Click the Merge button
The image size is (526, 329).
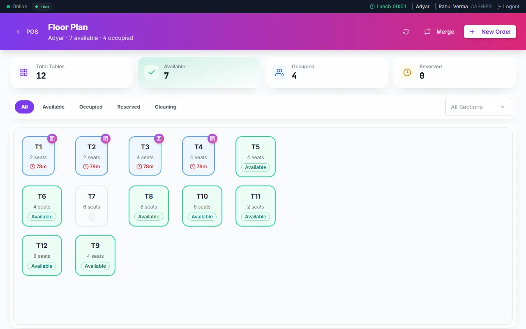pyautogui.click(x=439, y=32)
